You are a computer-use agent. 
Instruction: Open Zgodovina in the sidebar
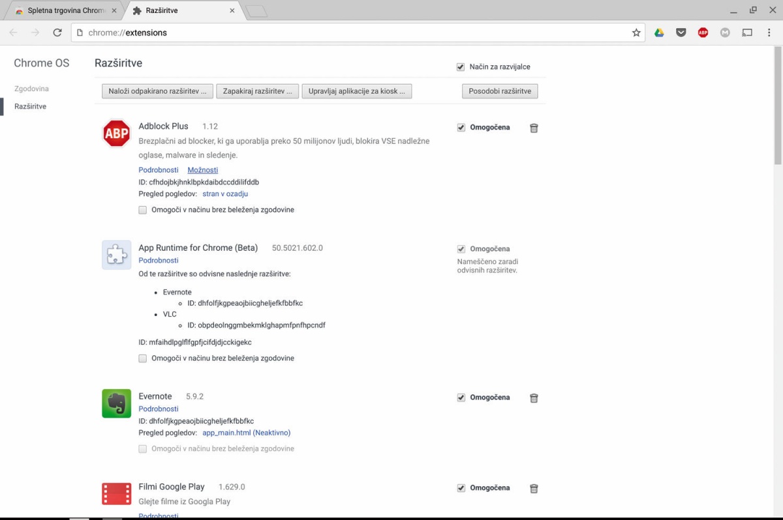[x=31, y=89]
